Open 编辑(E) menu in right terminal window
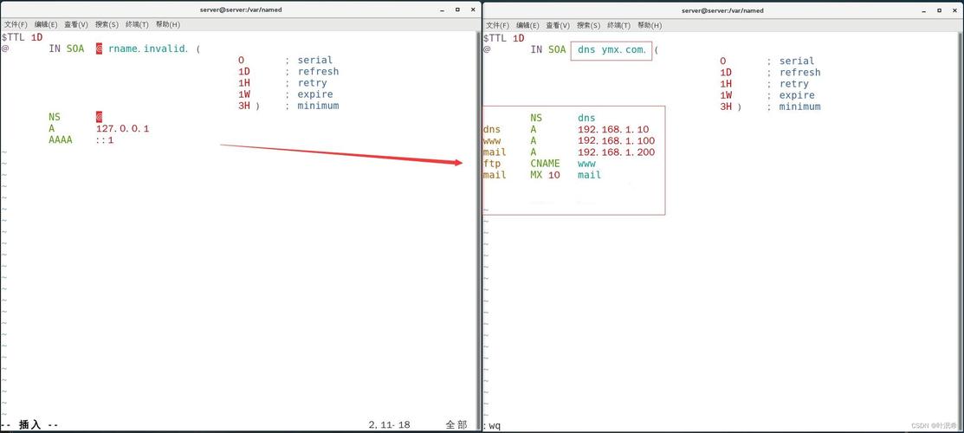The width and height of the screenshot is (964, 433). tap(528, 25)
